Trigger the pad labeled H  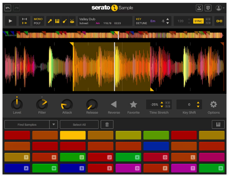(x=45, y=157)
